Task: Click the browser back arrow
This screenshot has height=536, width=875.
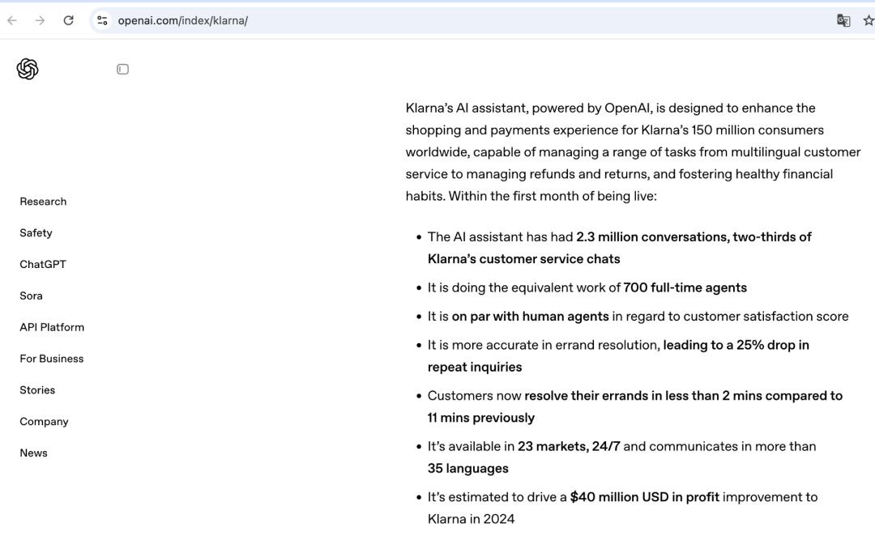Action: (x=12, y=20)
